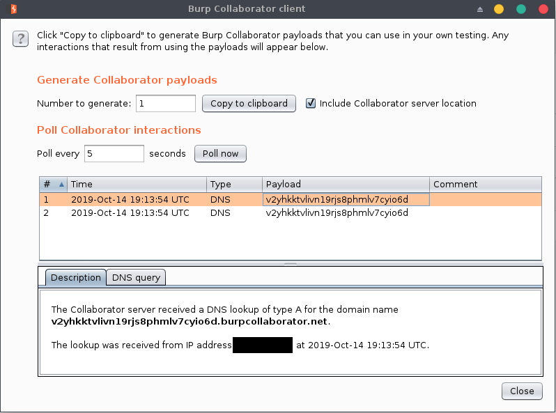Image resolution: width=556 pixels, height=413 pixels.
Task: Click the Poll Collaborator interactions heading
Action: click(118, 130)
